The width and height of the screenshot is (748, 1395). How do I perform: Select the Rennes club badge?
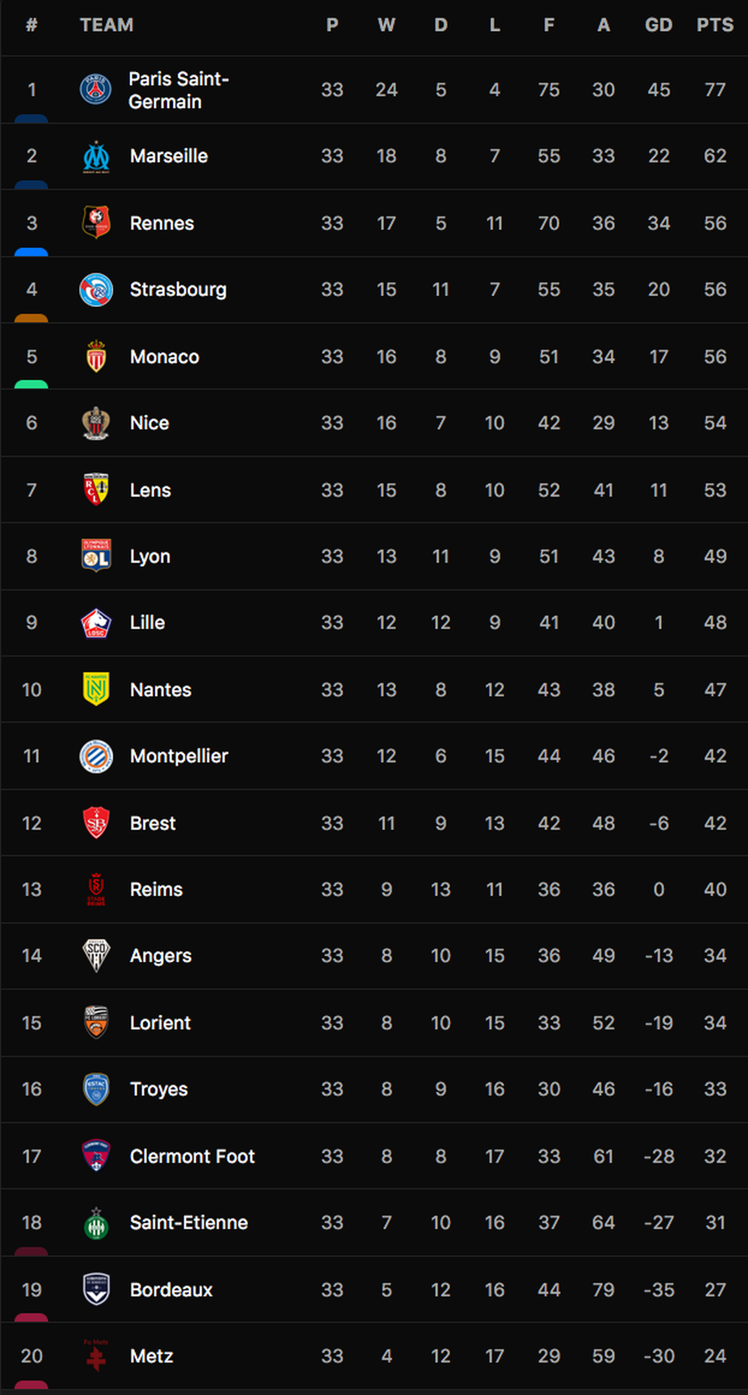[x=96, y=223]
